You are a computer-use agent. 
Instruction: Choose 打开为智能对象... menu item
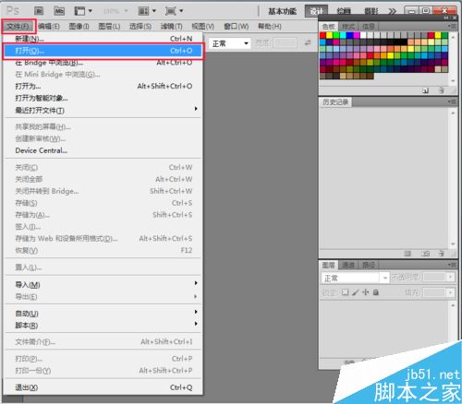click(103, 98)
